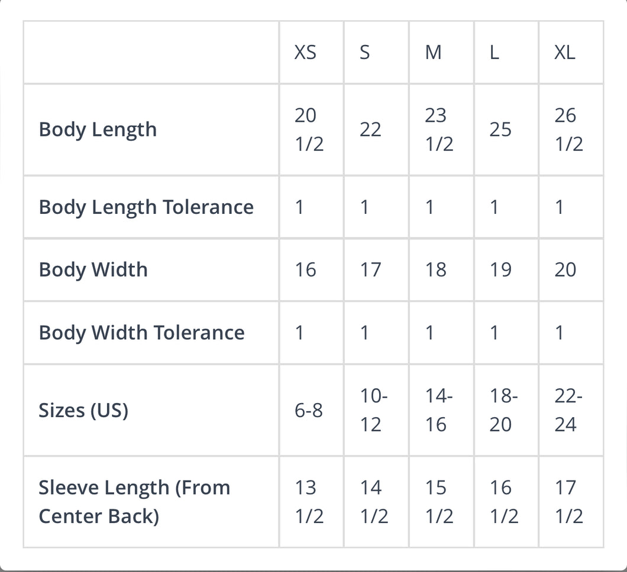Select the US sizes 22-24 cell

click(569, 410)
